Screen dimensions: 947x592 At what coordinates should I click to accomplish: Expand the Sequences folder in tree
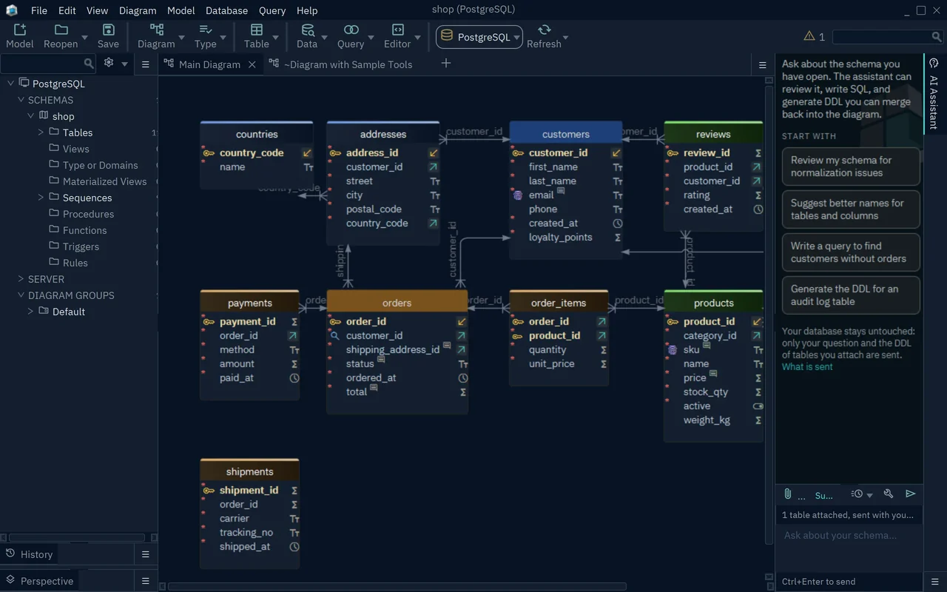tap(41, 198)
